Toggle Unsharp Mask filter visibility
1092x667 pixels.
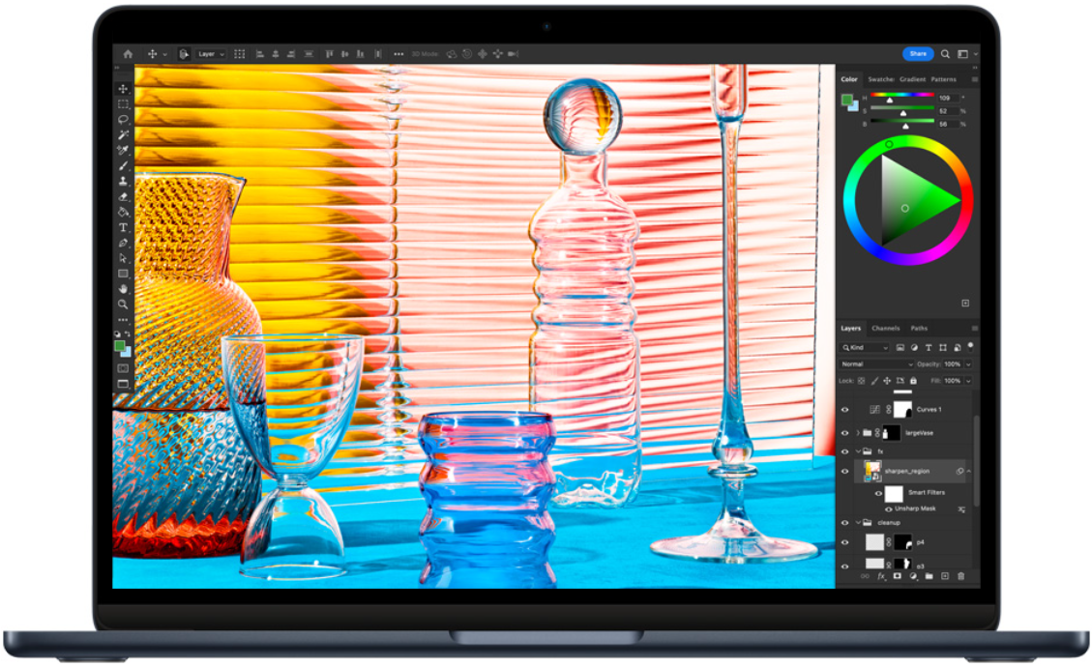889,509
